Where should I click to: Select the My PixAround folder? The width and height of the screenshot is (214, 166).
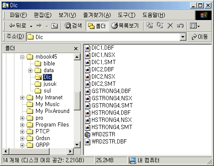[48, 111]
